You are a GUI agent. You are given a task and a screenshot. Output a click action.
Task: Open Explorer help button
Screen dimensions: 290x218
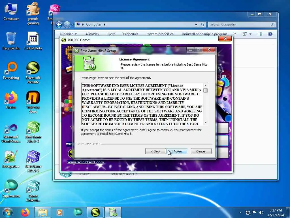tap(270, 34)
